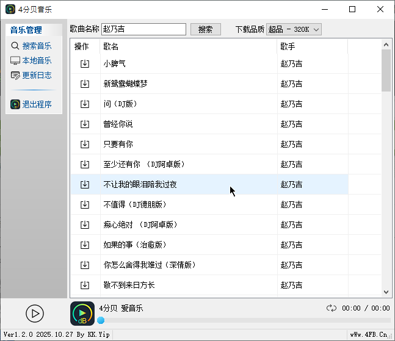Download the song 新鸳鸯蝴蝶梦
This screenshot has height=341, width=395.
click(x=85, y=84)
